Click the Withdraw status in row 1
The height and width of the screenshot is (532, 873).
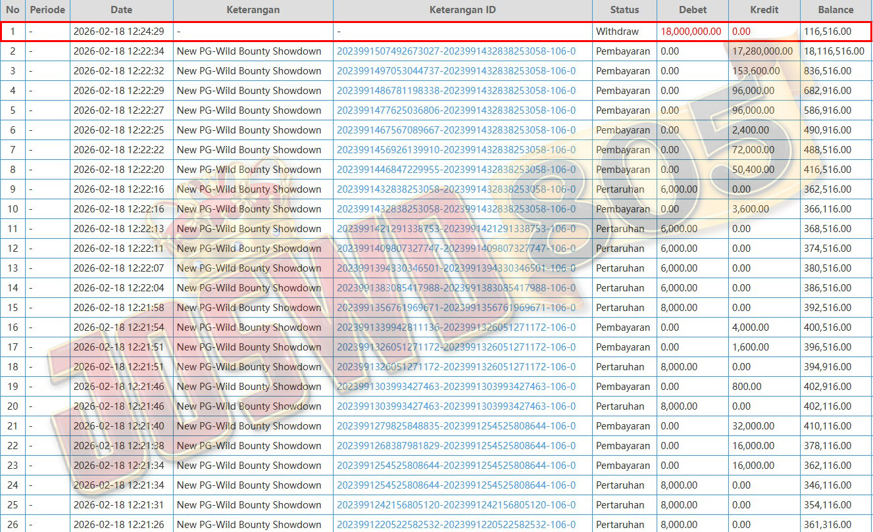(x=617, y=32)
